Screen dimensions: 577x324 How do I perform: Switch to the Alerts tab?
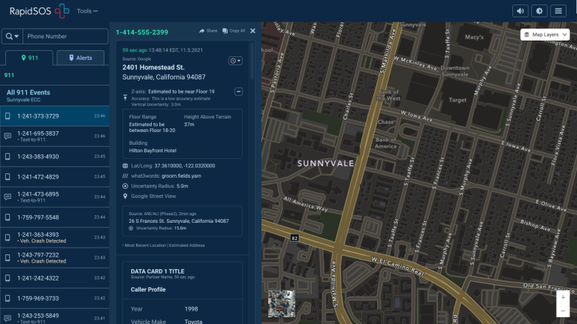[x=80, y=58]
